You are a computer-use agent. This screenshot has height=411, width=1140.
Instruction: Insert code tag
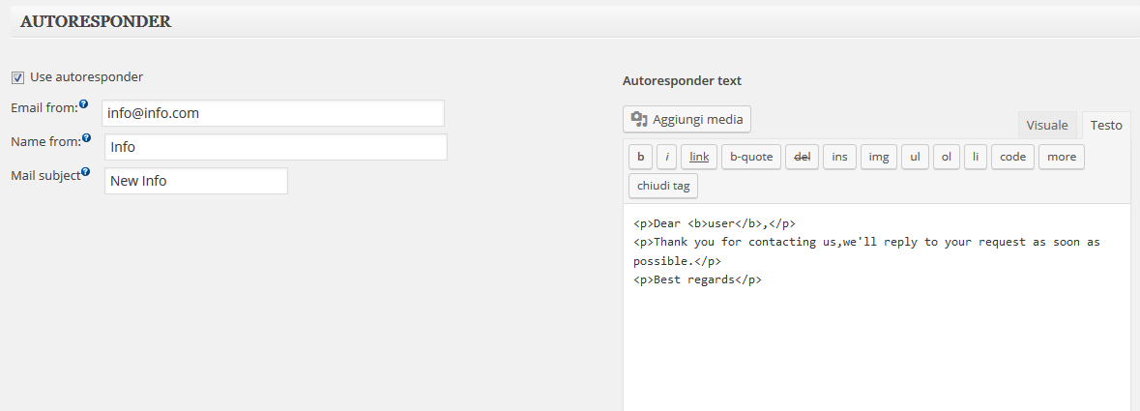click(1012, 157)
